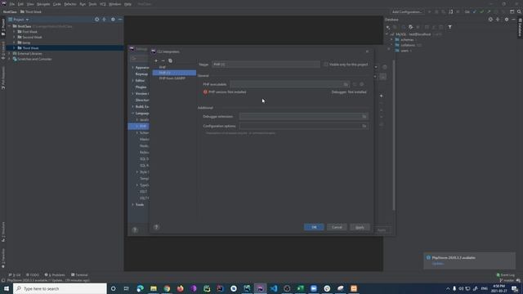
Task: Click the Update link in PhpStorm notification
Action: tap(438, 264)
